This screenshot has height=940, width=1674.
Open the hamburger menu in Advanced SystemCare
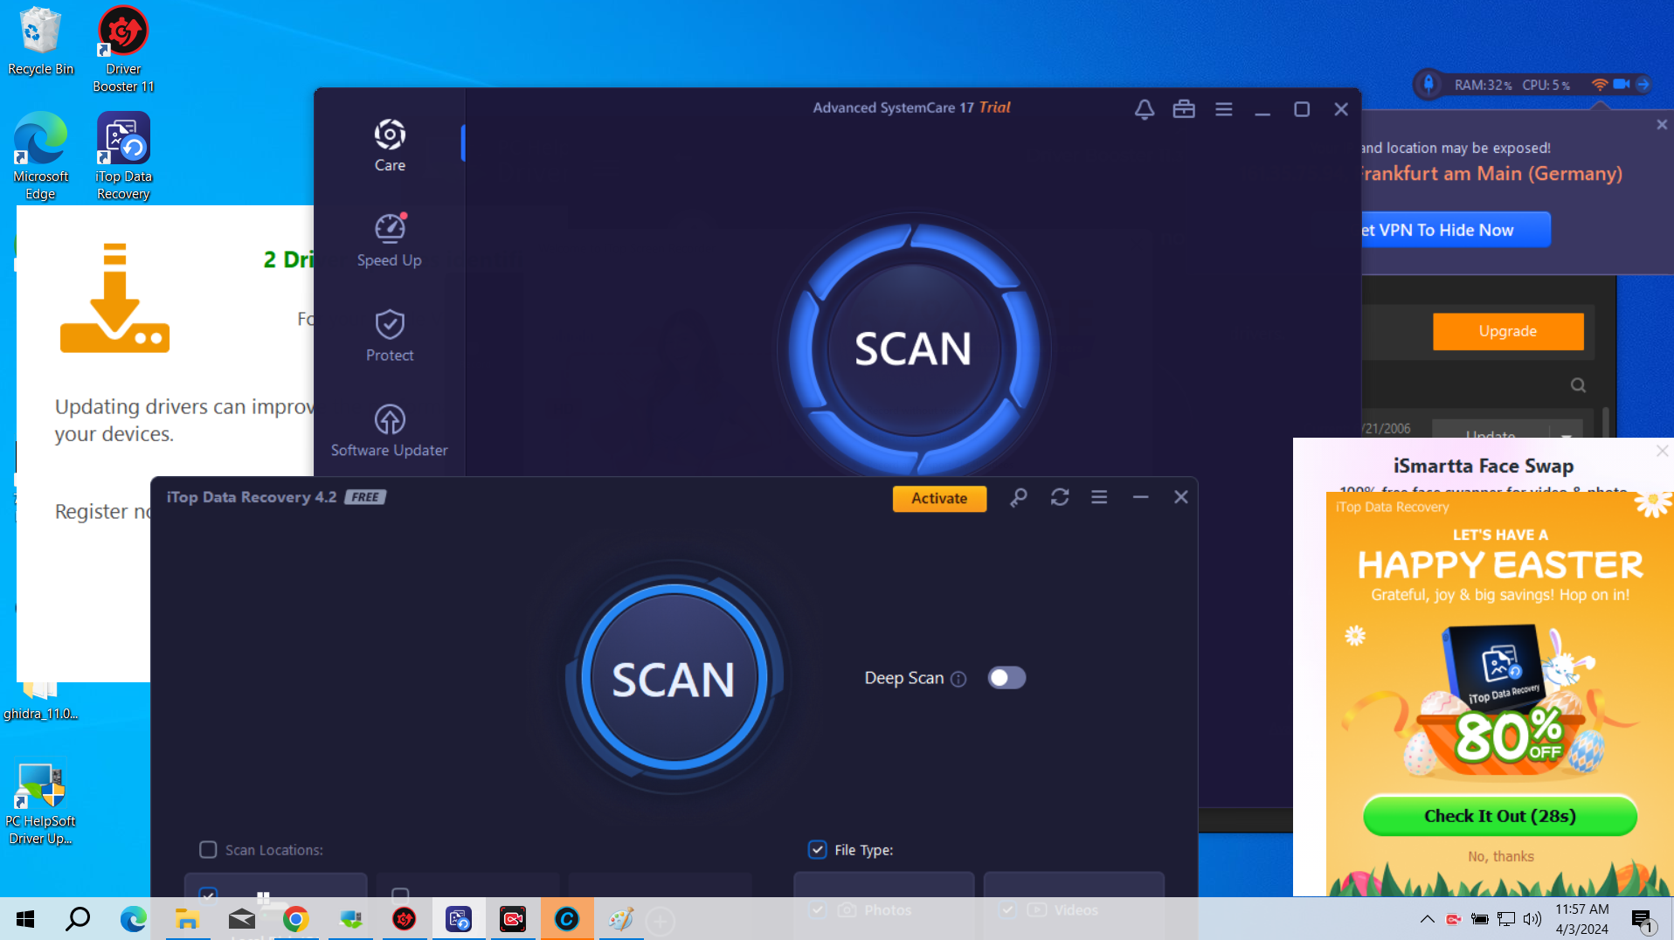1223,109
